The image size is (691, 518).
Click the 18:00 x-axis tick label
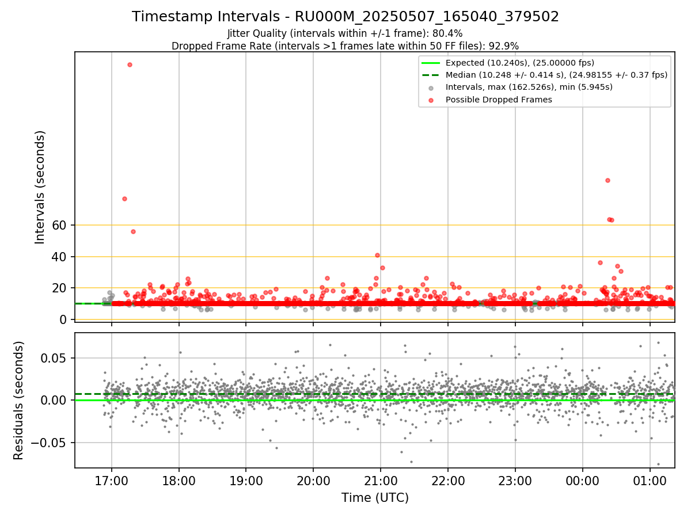179,481
